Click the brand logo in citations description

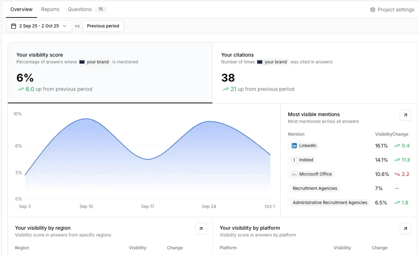(x=260, y=62)
